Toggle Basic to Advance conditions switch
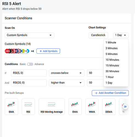 click(30, 64)
